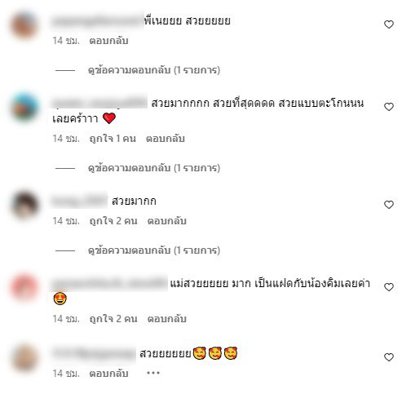Like the comment 'พี่เนยยย สวยยยยย'

click(x=389, y=24)
